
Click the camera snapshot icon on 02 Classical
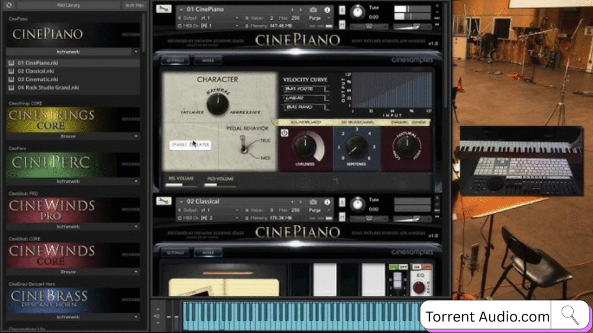[313, 202]
